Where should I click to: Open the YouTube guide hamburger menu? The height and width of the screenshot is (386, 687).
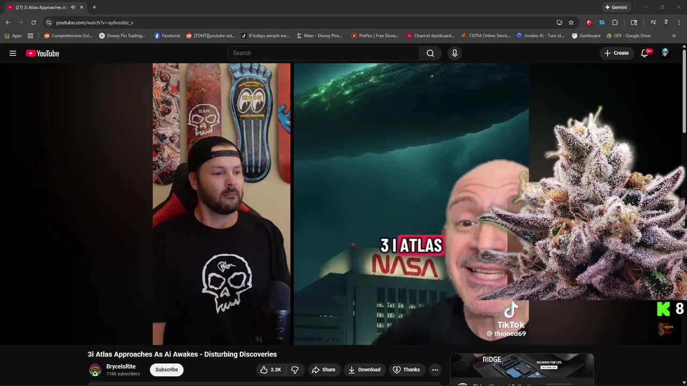click(13, 53)
